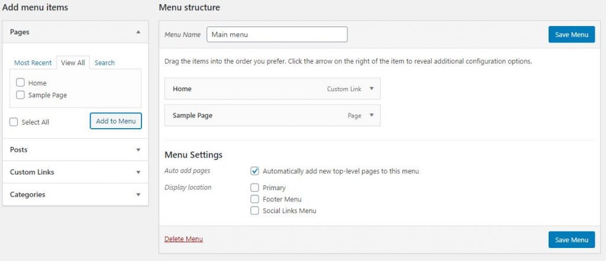Disable automatically add new top-level pages

254,171
